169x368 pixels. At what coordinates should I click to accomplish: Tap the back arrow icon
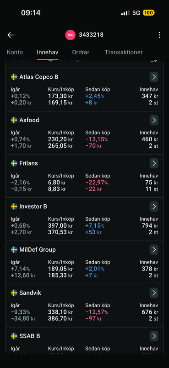click(11, 35)
